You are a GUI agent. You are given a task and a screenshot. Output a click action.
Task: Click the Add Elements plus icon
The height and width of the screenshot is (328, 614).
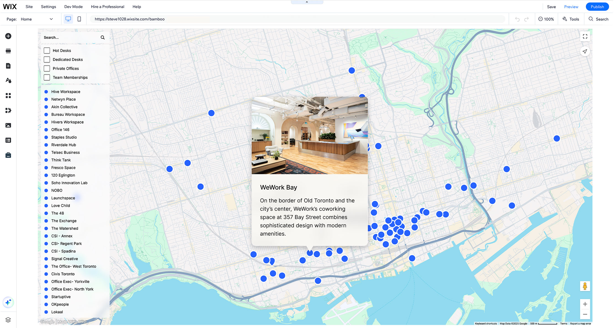pos(8,36)
